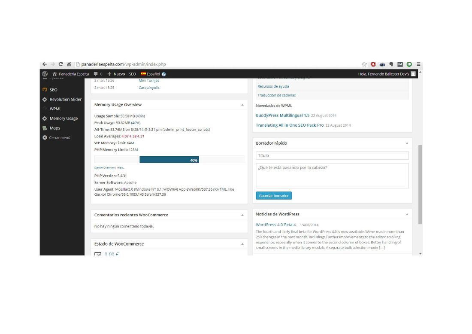Click the ¿Qué te está pasando text area
Viewport: 472px width, 334px height.
pyautogui.click(x=332, y=176)
